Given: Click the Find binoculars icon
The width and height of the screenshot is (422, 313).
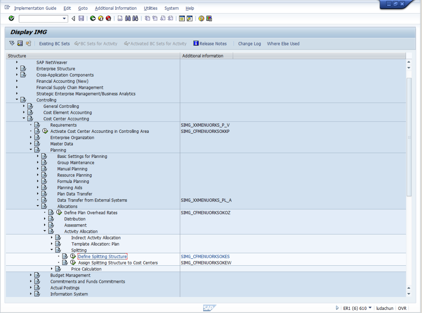Looking at the screenshot, I should (x=127, y=18).
